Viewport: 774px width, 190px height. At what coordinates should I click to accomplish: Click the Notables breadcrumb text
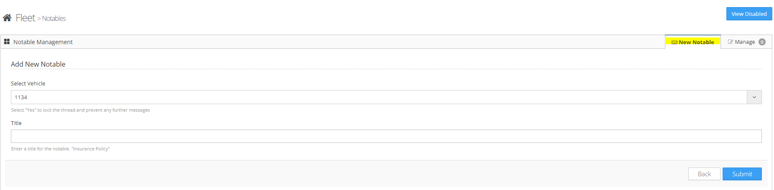click(x=54, y=18)
